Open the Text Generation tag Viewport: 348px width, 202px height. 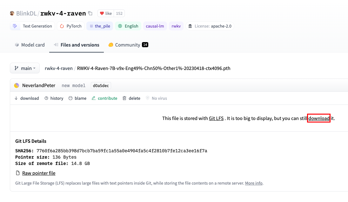32,26
